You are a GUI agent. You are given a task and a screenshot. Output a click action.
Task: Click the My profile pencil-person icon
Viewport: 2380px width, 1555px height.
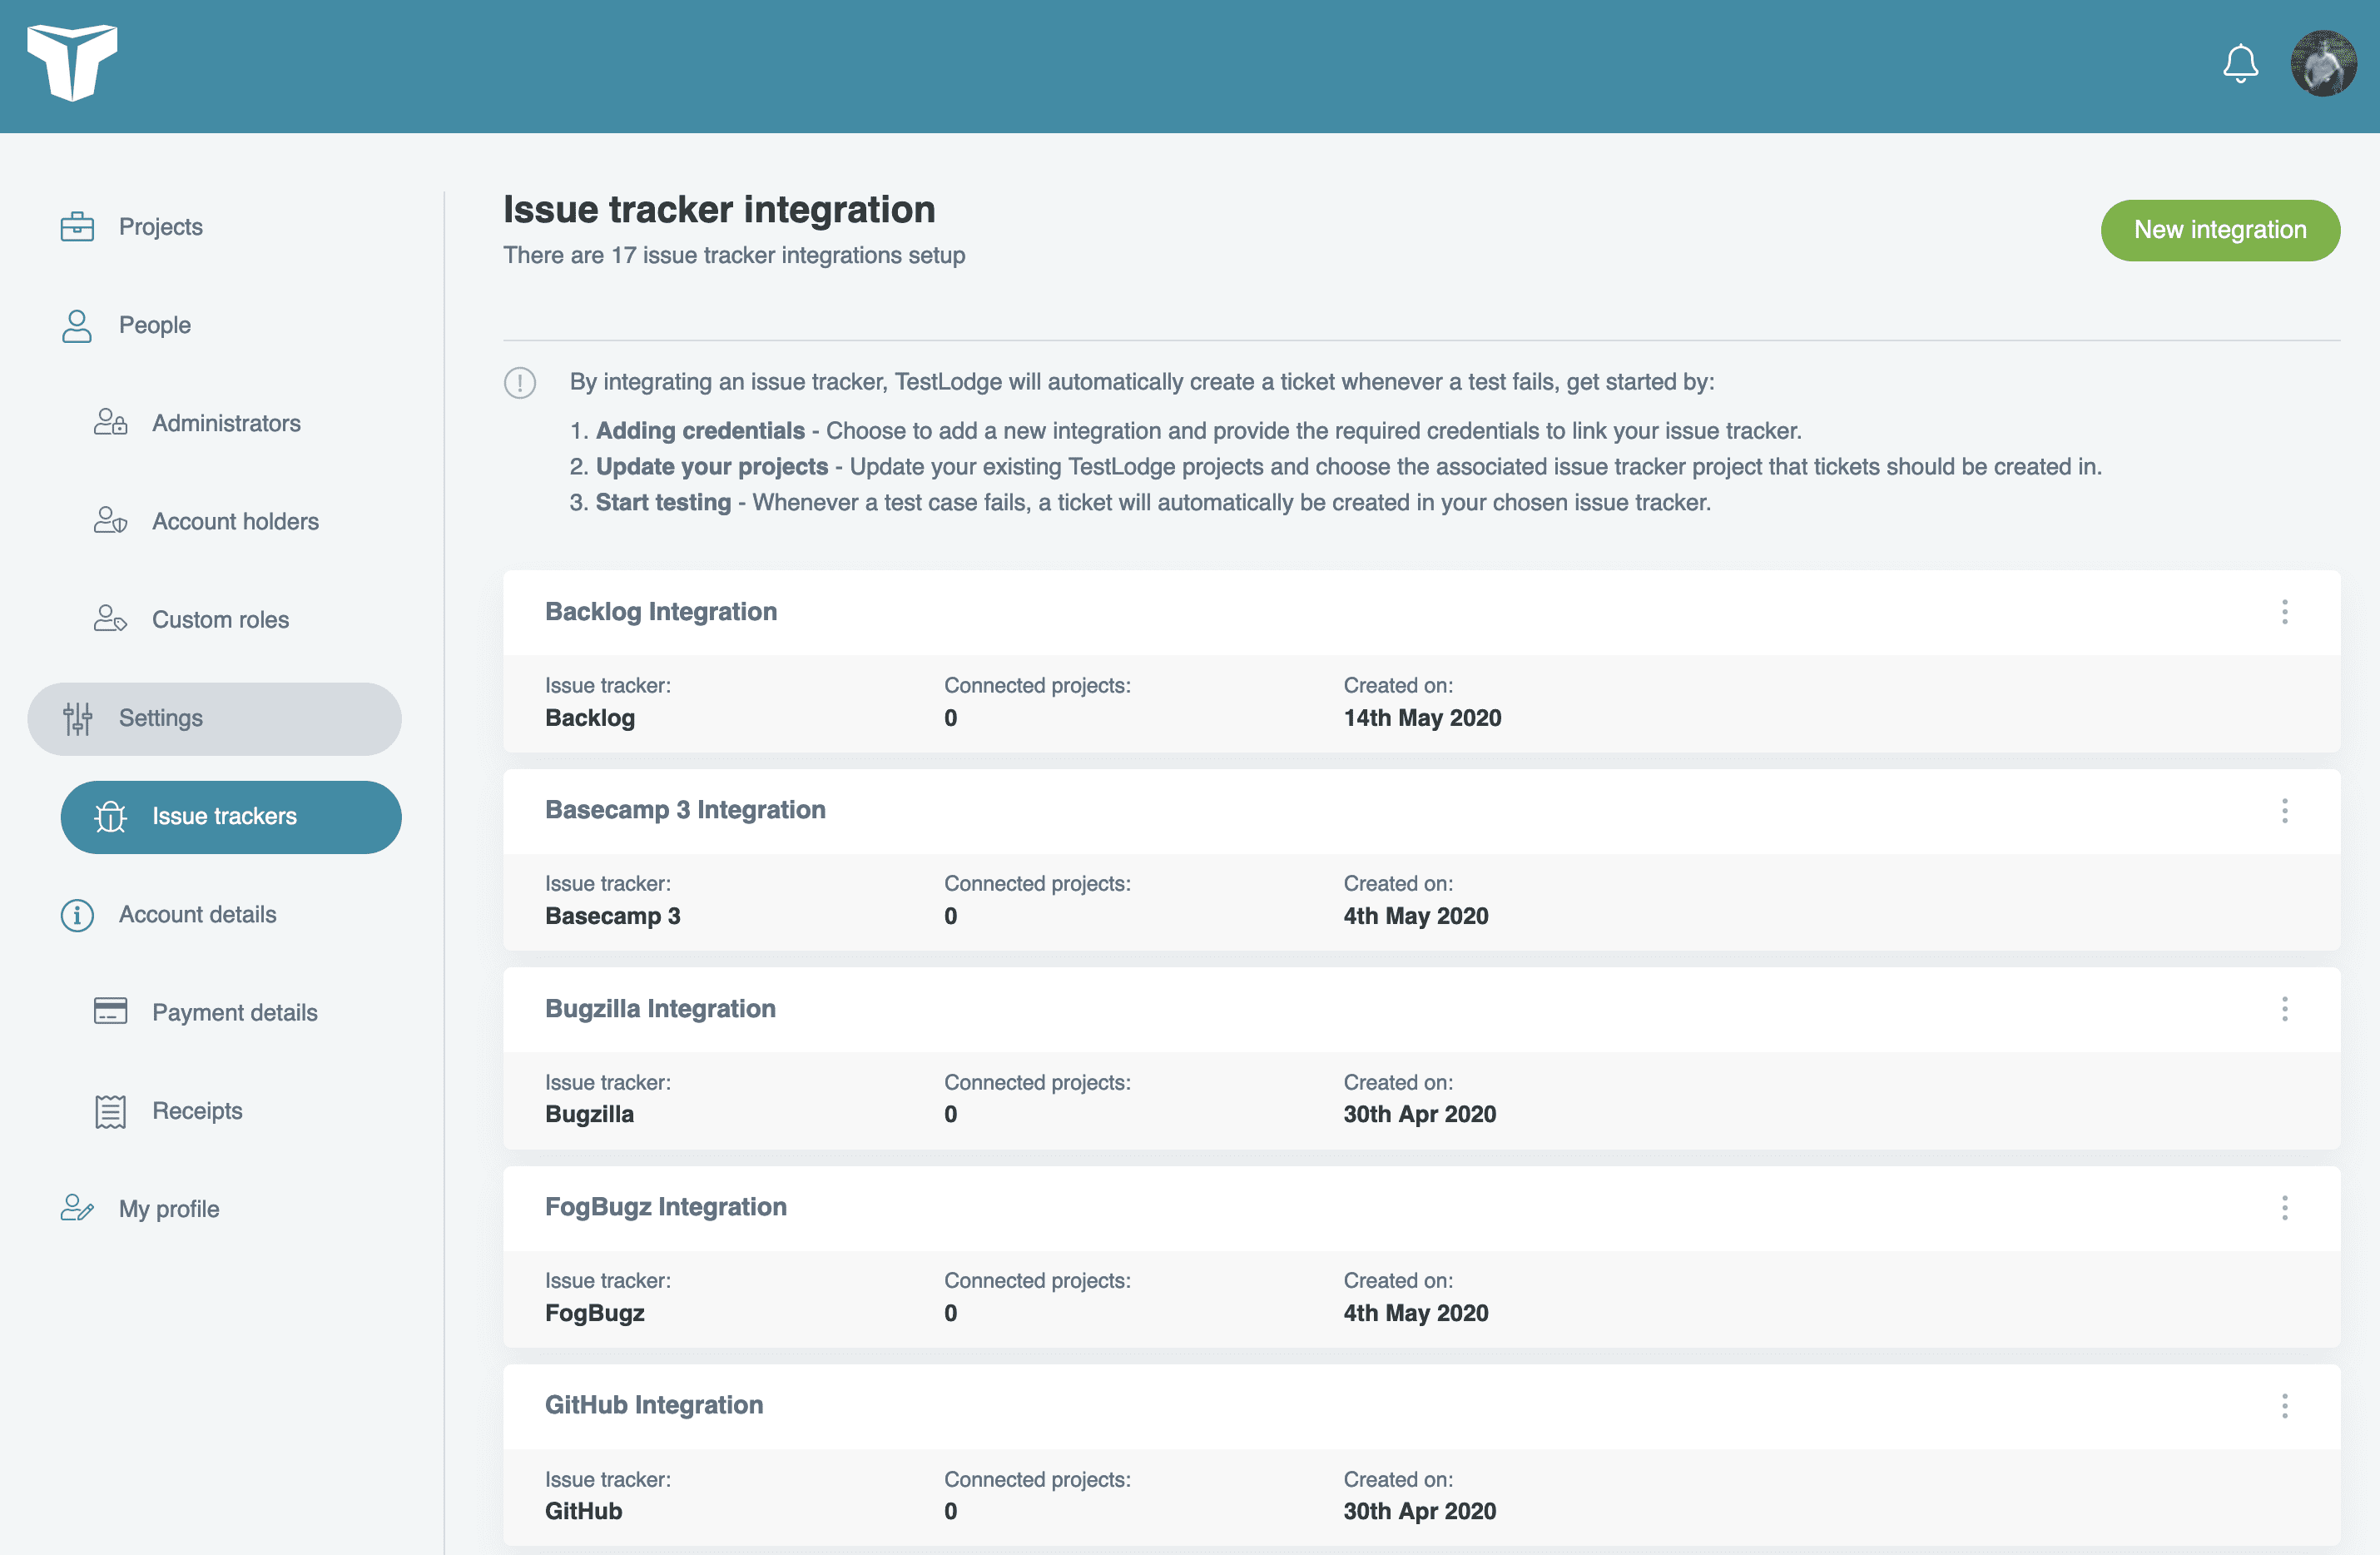77,1209
